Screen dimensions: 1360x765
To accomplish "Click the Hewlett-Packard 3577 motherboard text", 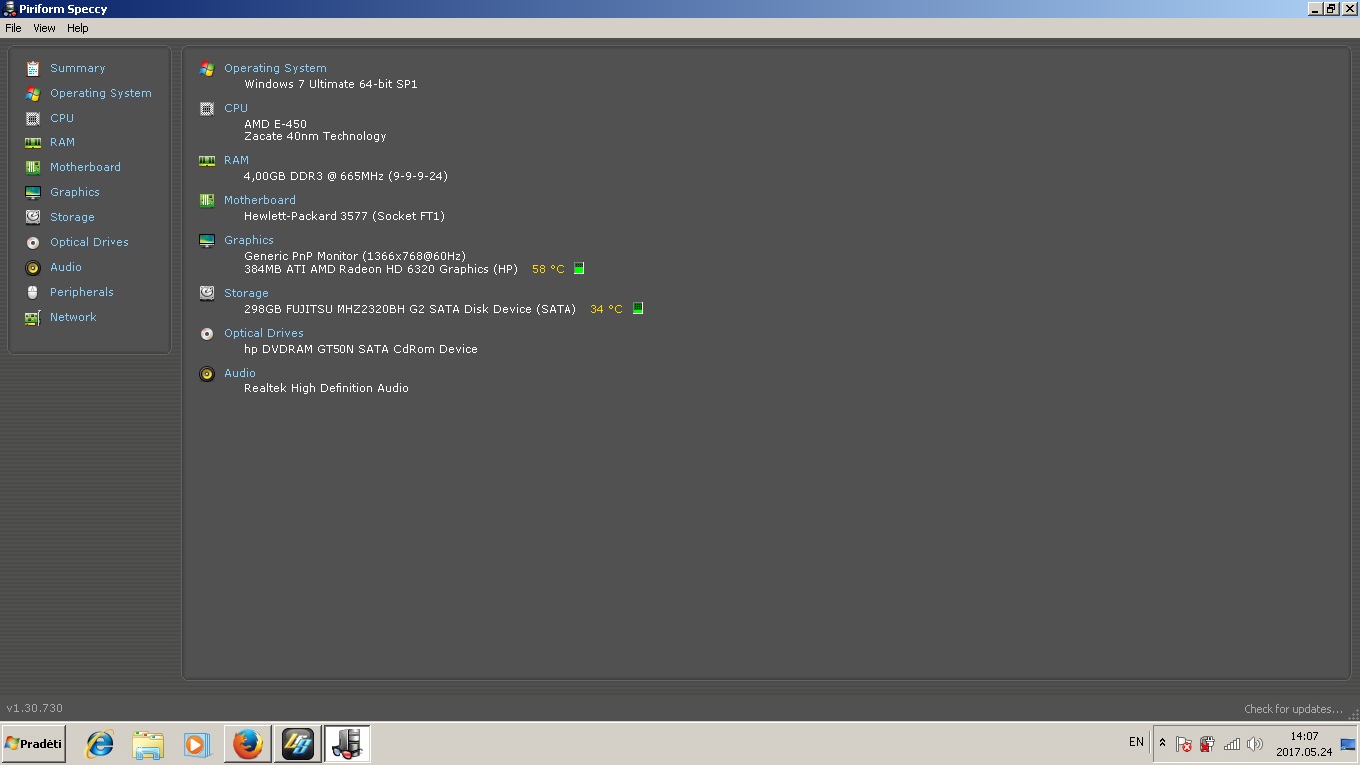I will click(344, 216).
